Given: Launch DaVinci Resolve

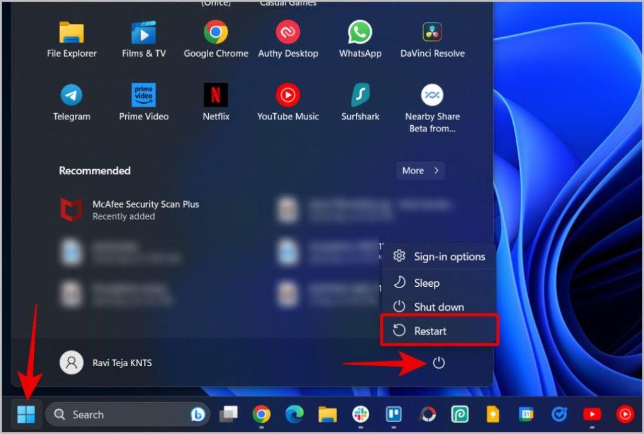Looking at the screenshot, I should [x=433, y=40].
